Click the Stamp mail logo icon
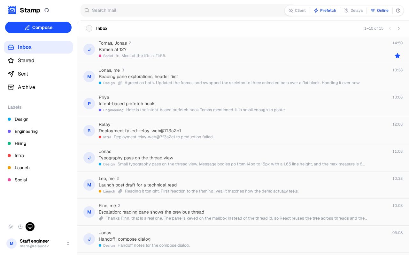Viewport: 409px width, 255px height. (x=12, y=10)
